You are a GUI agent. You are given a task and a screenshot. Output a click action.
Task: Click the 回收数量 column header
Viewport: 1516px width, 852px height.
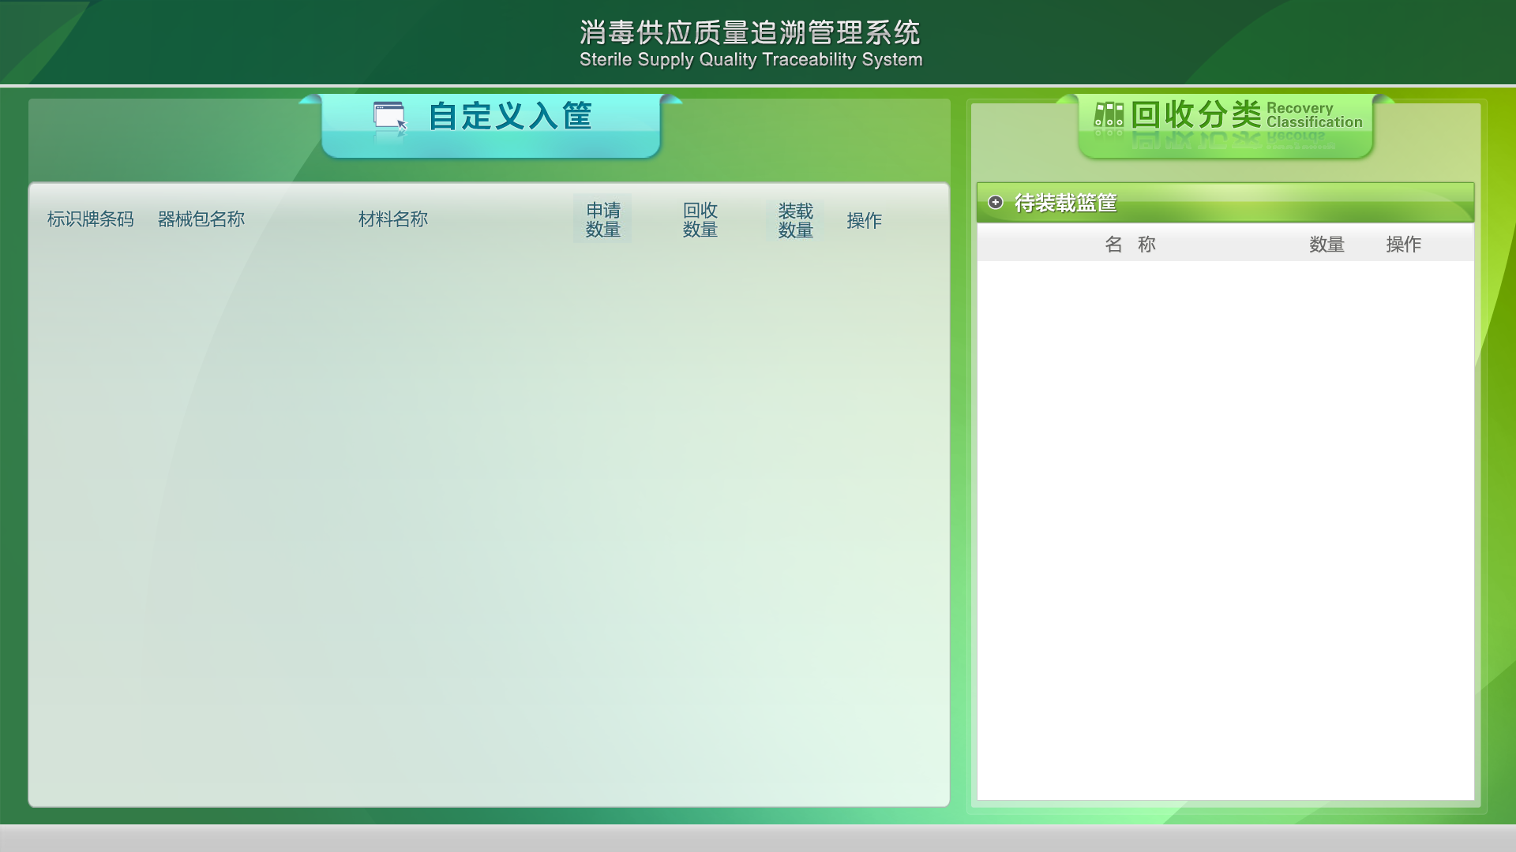coord(700,220)
